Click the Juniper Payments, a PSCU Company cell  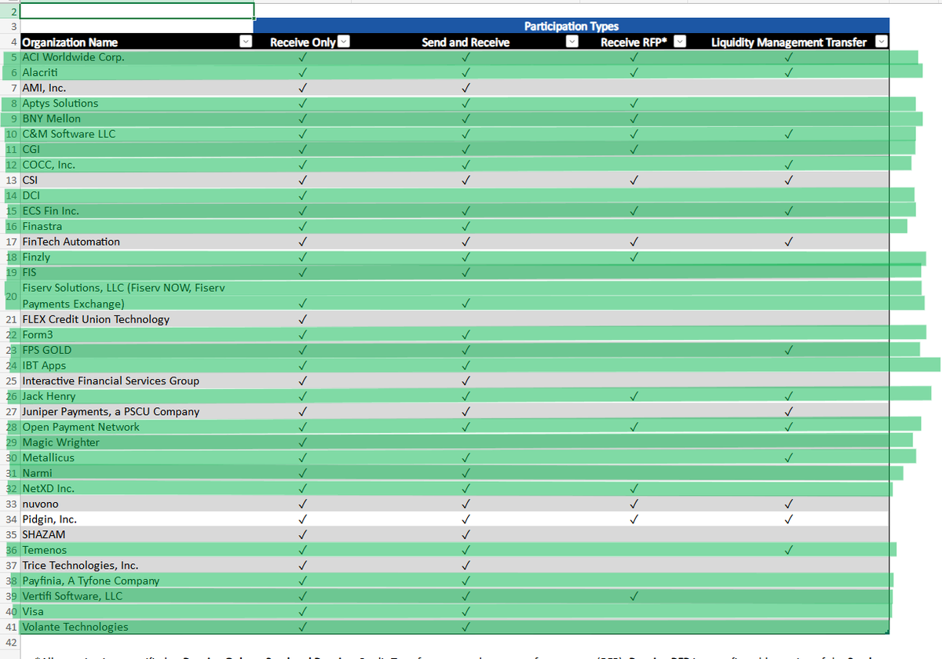click(x=137, y=411)
